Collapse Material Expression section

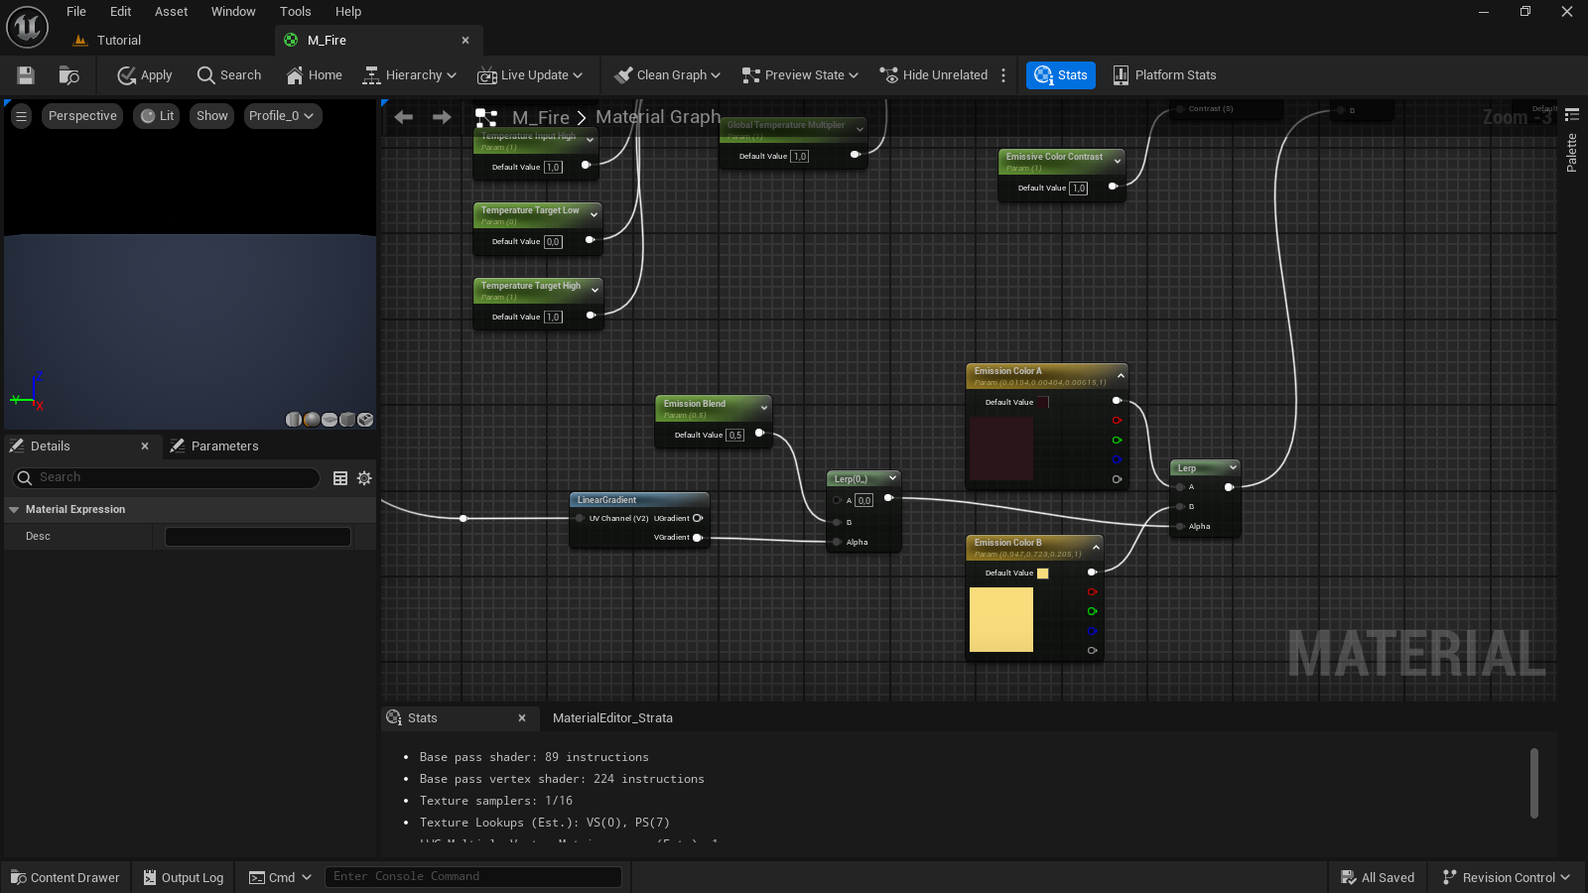click(x=14, y=509)
